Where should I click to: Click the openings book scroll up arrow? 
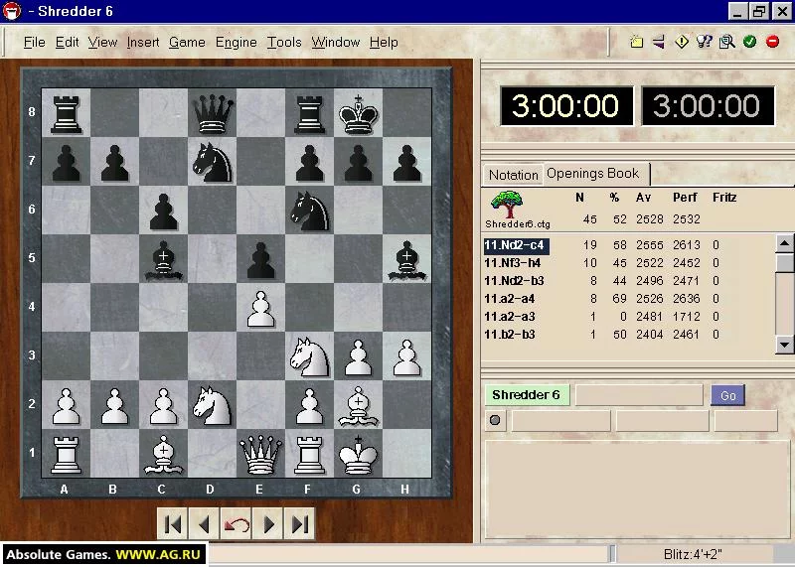point(784,243)
